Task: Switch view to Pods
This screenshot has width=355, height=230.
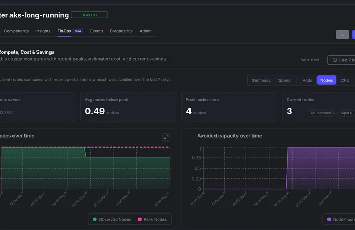Action: 307,80
